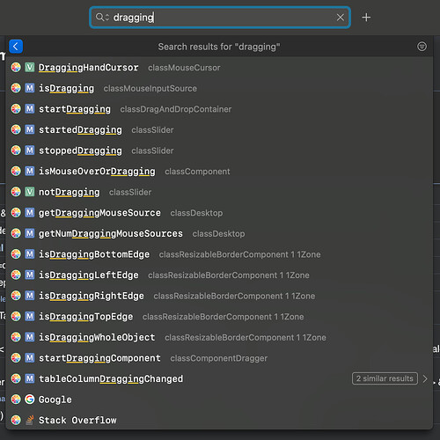Open startDragging in classDragAndDropContainer
Screen dimensions: 440x440
tap(219, 109)
